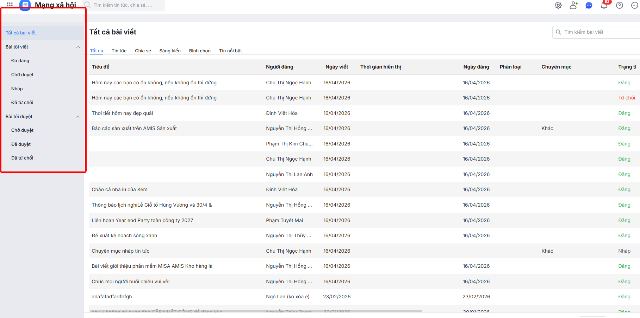Click the add user icon

pos(573,5)
